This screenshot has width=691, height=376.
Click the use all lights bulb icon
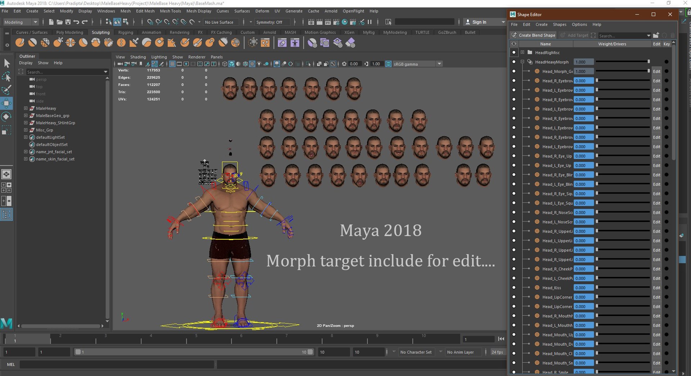(x=259, y=64)
